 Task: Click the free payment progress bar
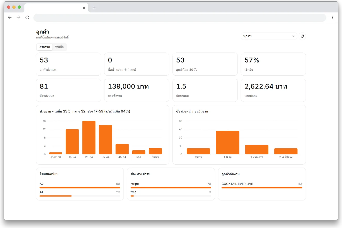point(171,196)
